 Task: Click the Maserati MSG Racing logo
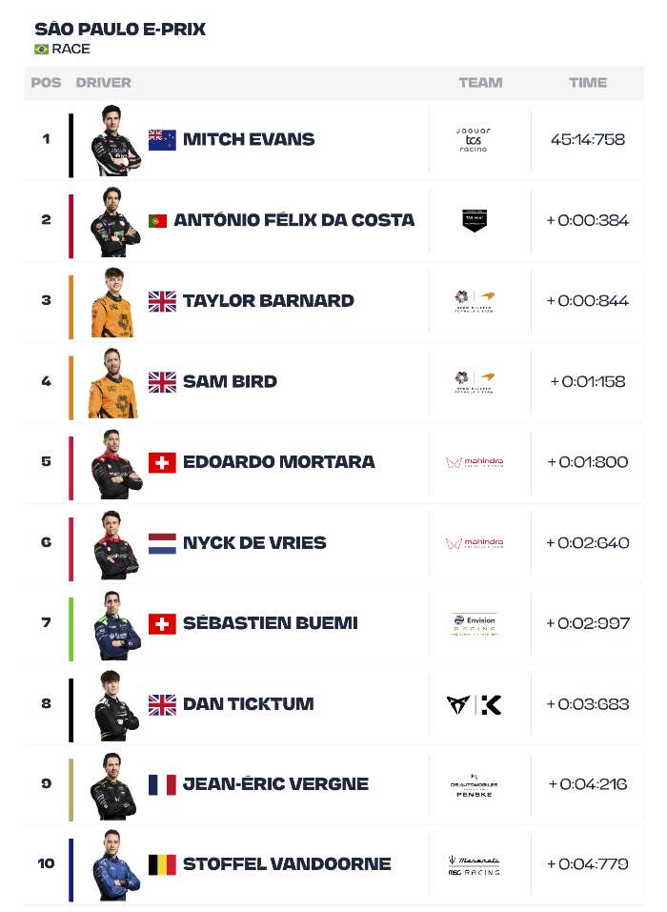tap(475, 865)
